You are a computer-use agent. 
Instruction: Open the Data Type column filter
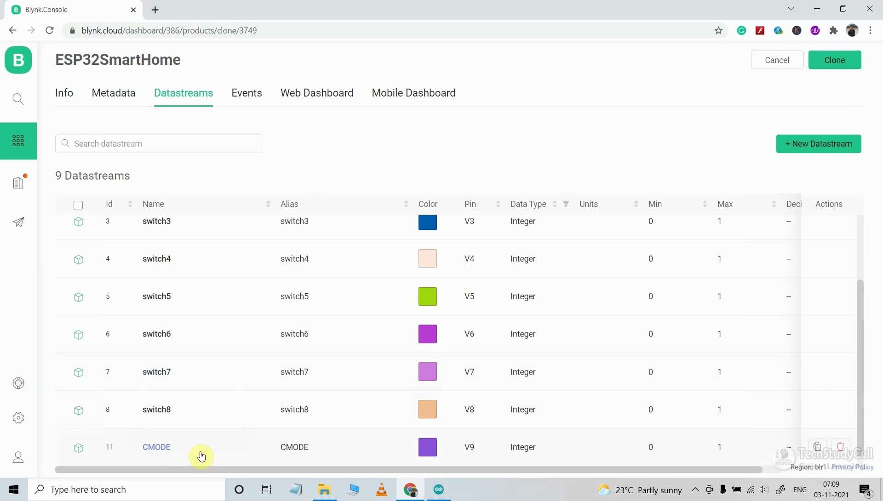pos(566,204)
